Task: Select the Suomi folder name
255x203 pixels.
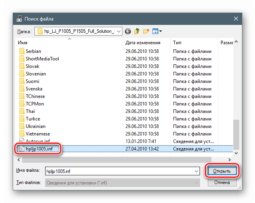Action: [x=32, y=81]
